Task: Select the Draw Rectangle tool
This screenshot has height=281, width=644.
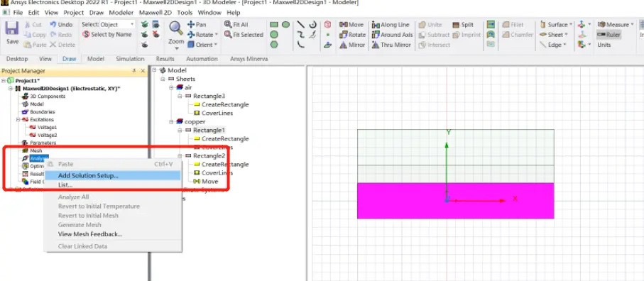Action: coord(274,25)
